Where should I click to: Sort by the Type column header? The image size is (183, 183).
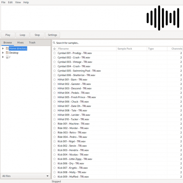(157, 49)
